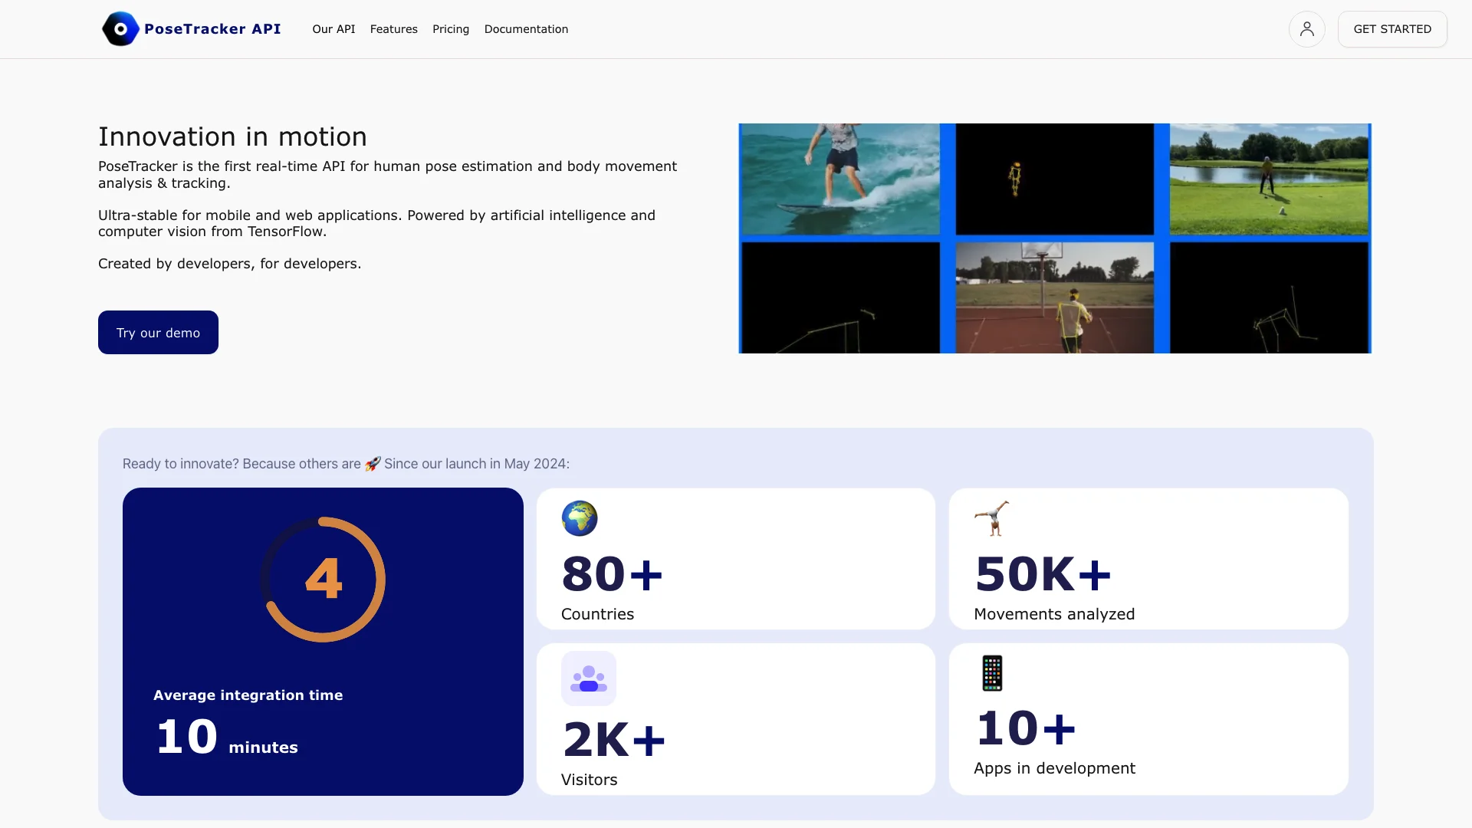The image size is (1472, 828).
Task: Click the GET STARTED button
Action: point(1392,29)
